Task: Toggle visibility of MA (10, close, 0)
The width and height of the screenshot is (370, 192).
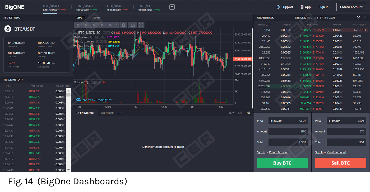Action: click(x=98, y=42)
